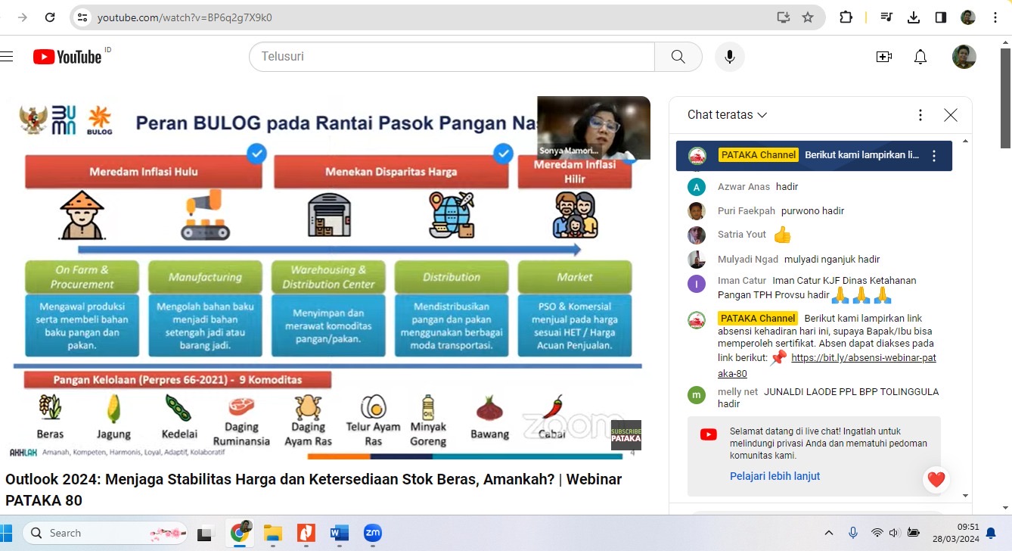Screen dimensions: 1012x551
Task: Click the pinned PATAKA Channel banner
Action: pos(814,156)
